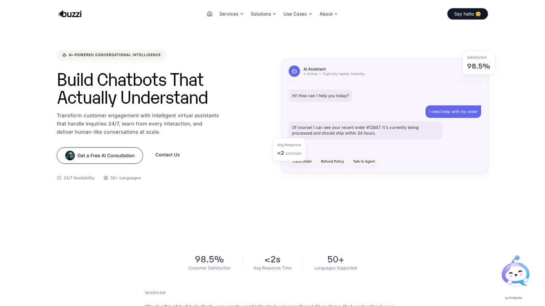545x306 pixels.
Task: Click the globe icon beside 50+ Languages
Action: click(106, 178)
